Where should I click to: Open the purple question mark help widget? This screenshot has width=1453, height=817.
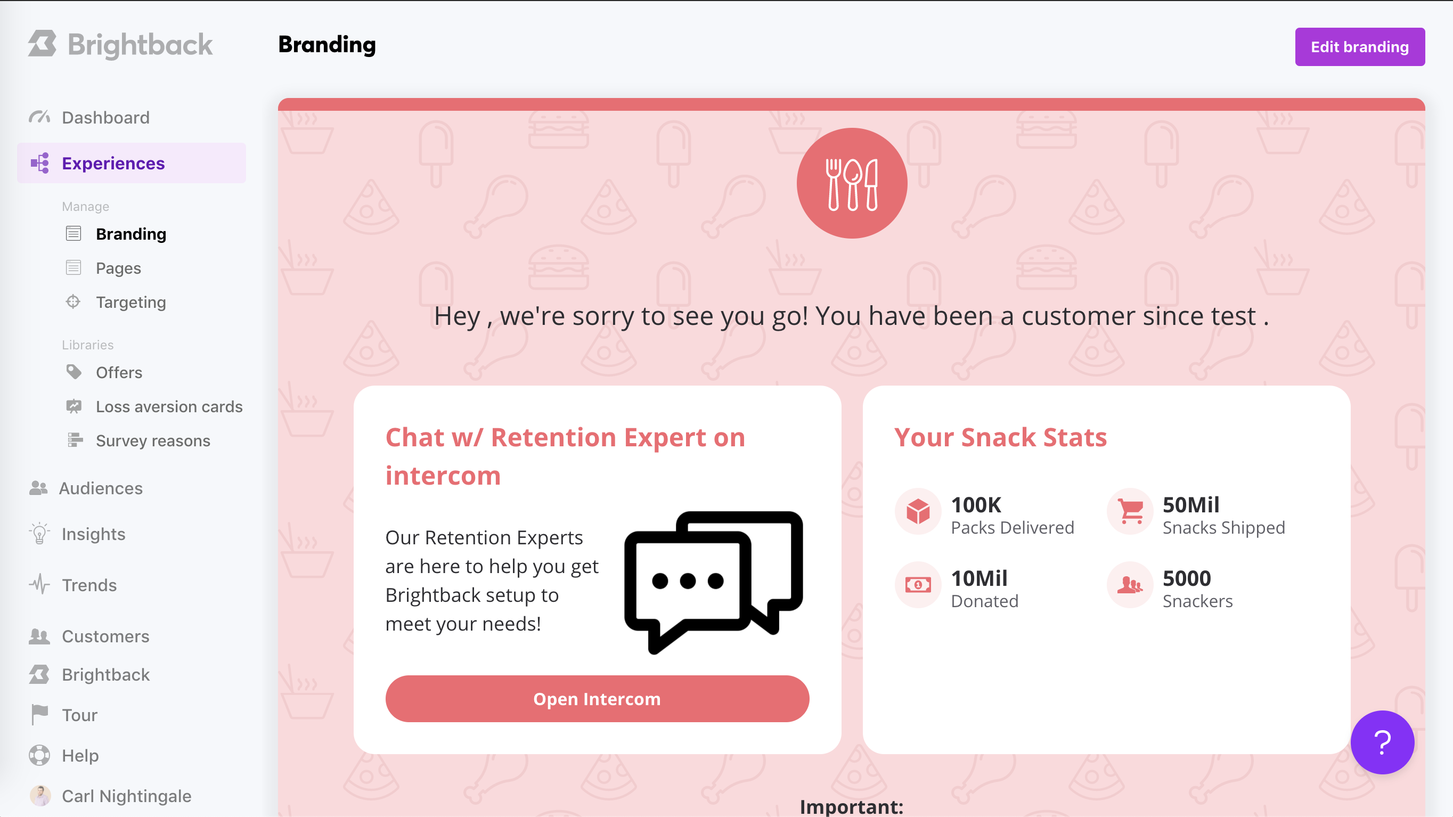[1382, 742]
